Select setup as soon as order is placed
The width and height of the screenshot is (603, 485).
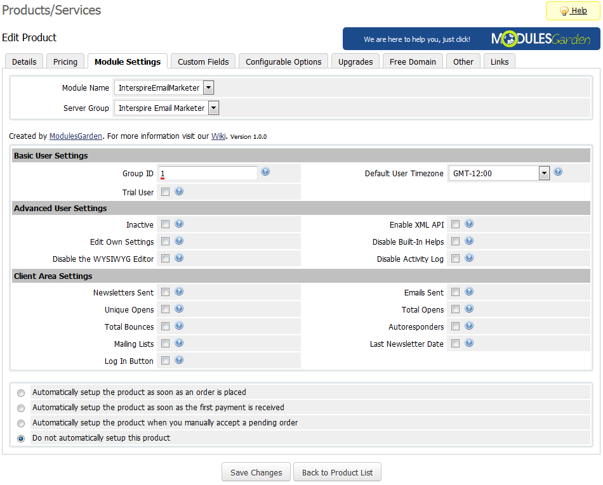pos(21,393)
